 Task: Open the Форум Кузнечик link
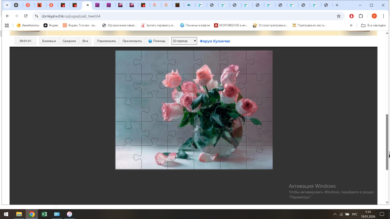click(x=215, y=41)
